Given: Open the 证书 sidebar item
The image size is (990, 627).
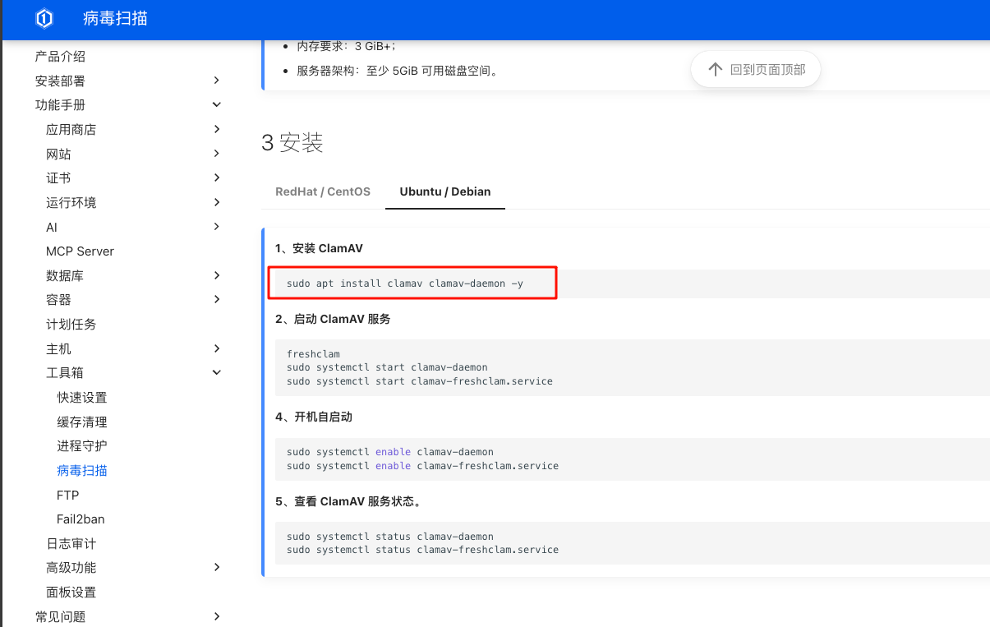Looking at the screenshot, I should click(x=58, y=178).
